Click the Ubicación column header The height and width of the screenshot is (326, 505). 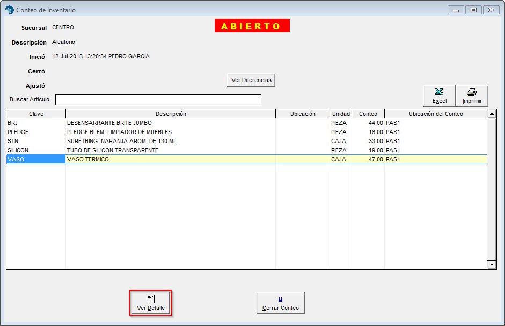point(303,114)
